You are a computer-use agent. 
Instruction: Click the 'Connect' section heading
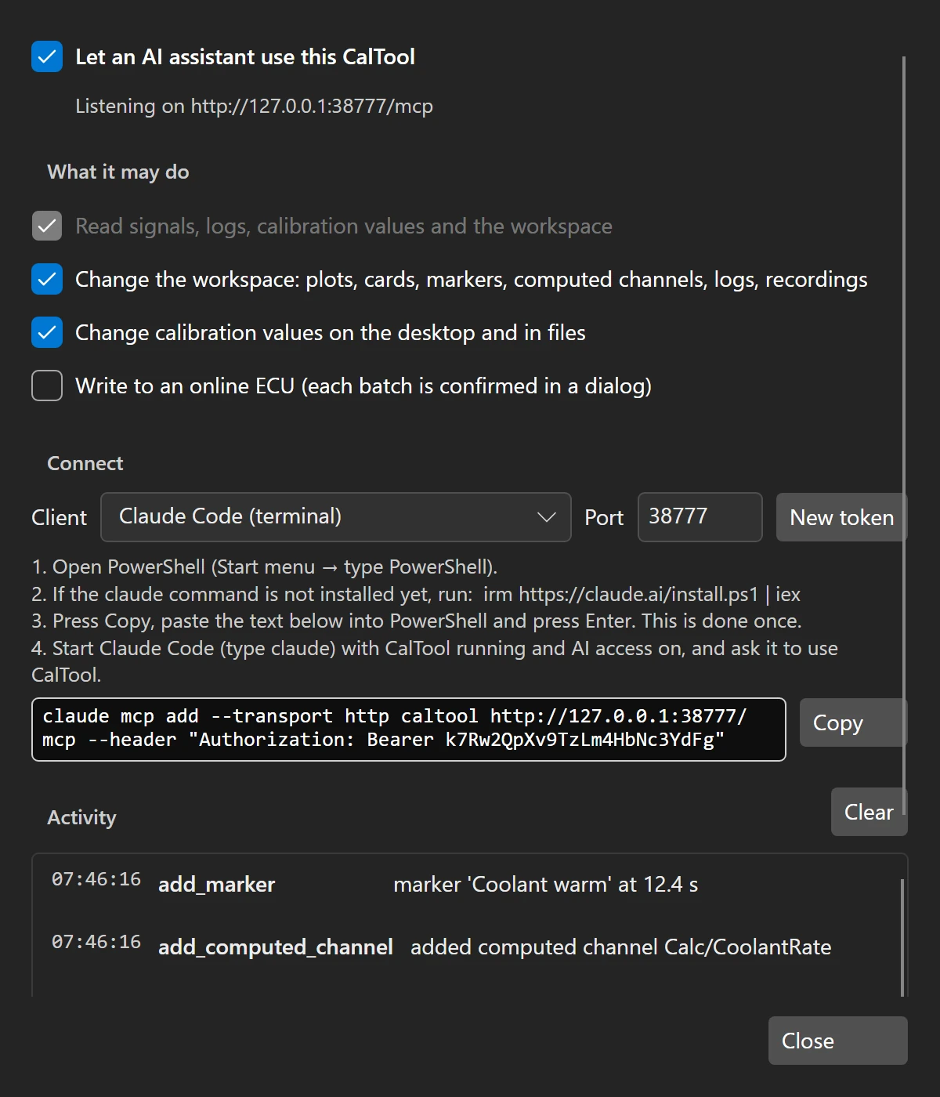[85, 463]
